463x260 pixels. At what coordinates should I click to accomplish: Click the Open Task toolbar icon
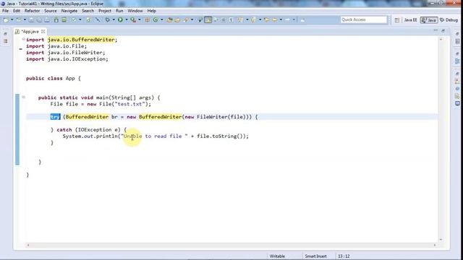(177, 20)
